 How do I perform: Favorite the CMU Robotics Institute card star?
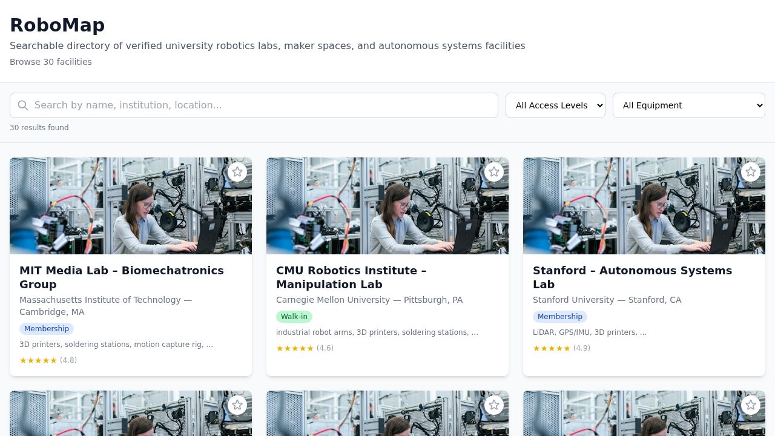point(494,172)
